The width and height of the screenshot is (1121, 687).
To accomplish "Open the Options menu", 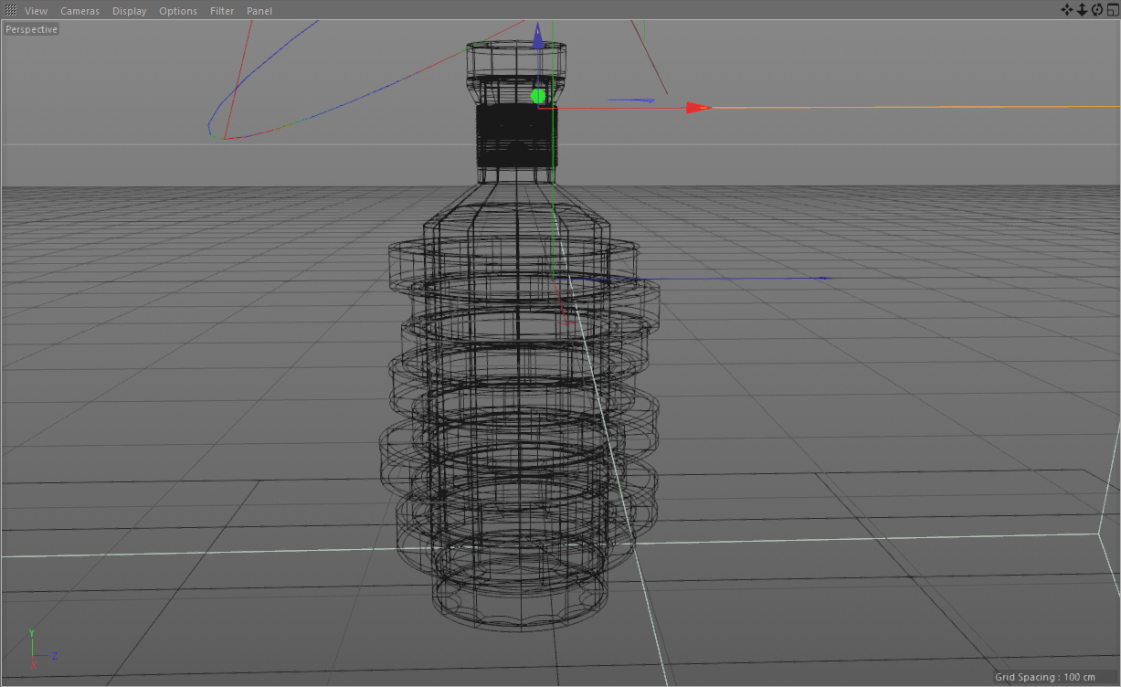I will pyautogui.click(x=177, y=10).
